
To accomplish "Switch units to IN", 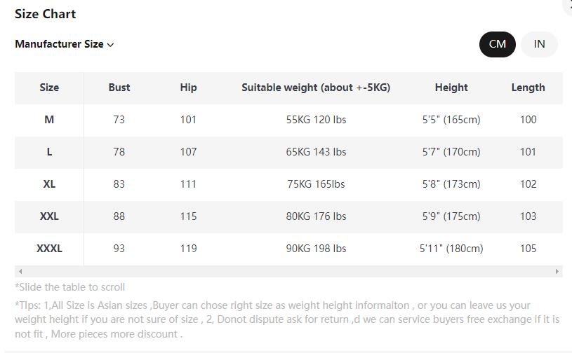I will (539, 44).
